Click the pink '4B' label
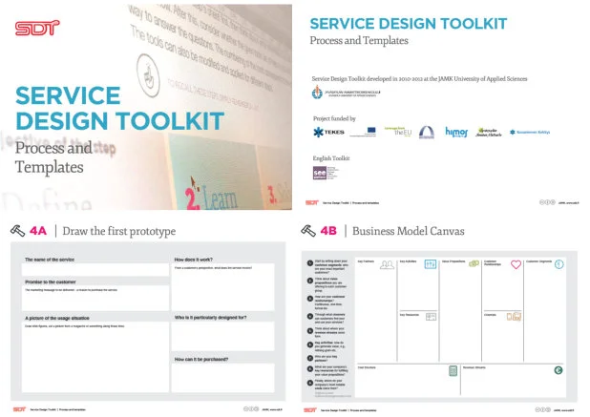Screen dimensions: 590x417 [x=328, y=231]
